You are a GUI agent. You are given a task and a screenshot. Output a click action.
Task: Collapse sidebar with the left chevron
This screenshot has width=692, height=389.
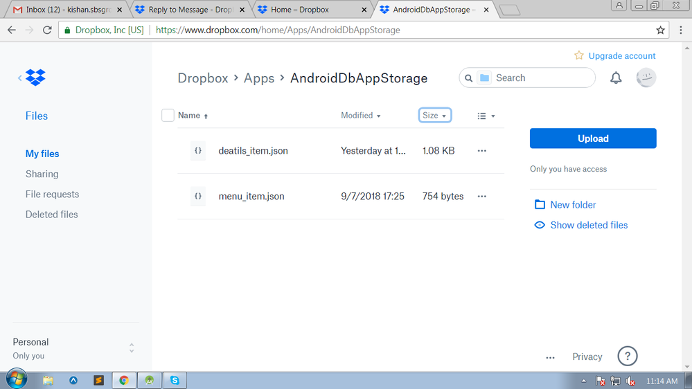click(x=19, y=78)
